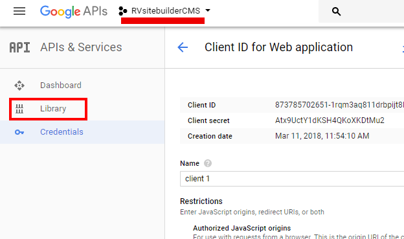Click the search bar field

pyautogui.click(x=361, y=12)
